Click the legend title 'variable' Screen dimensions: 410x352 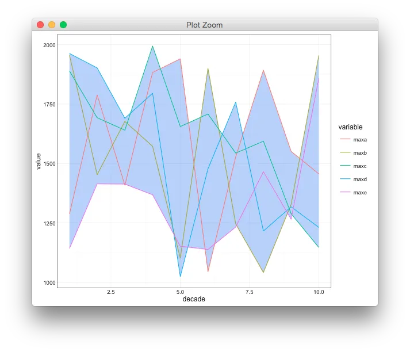tap(350, 127)
